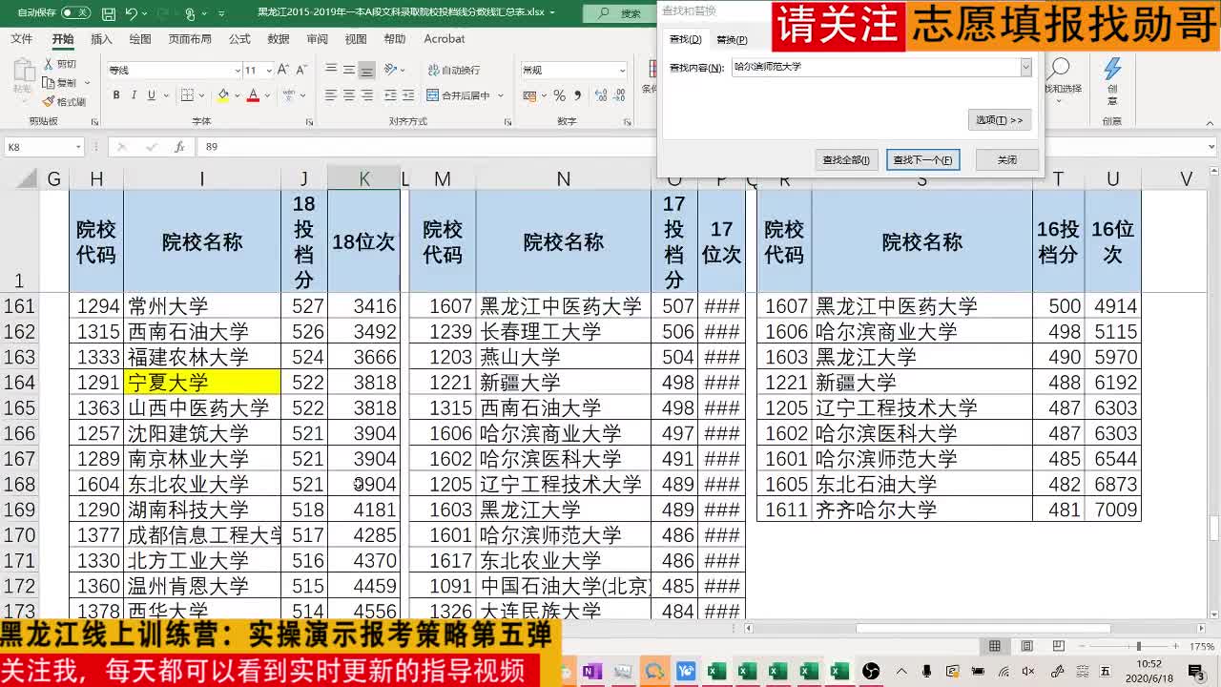Toggle Bold formatting
This screenshot has height=687, width=1221.
[116, 95]
